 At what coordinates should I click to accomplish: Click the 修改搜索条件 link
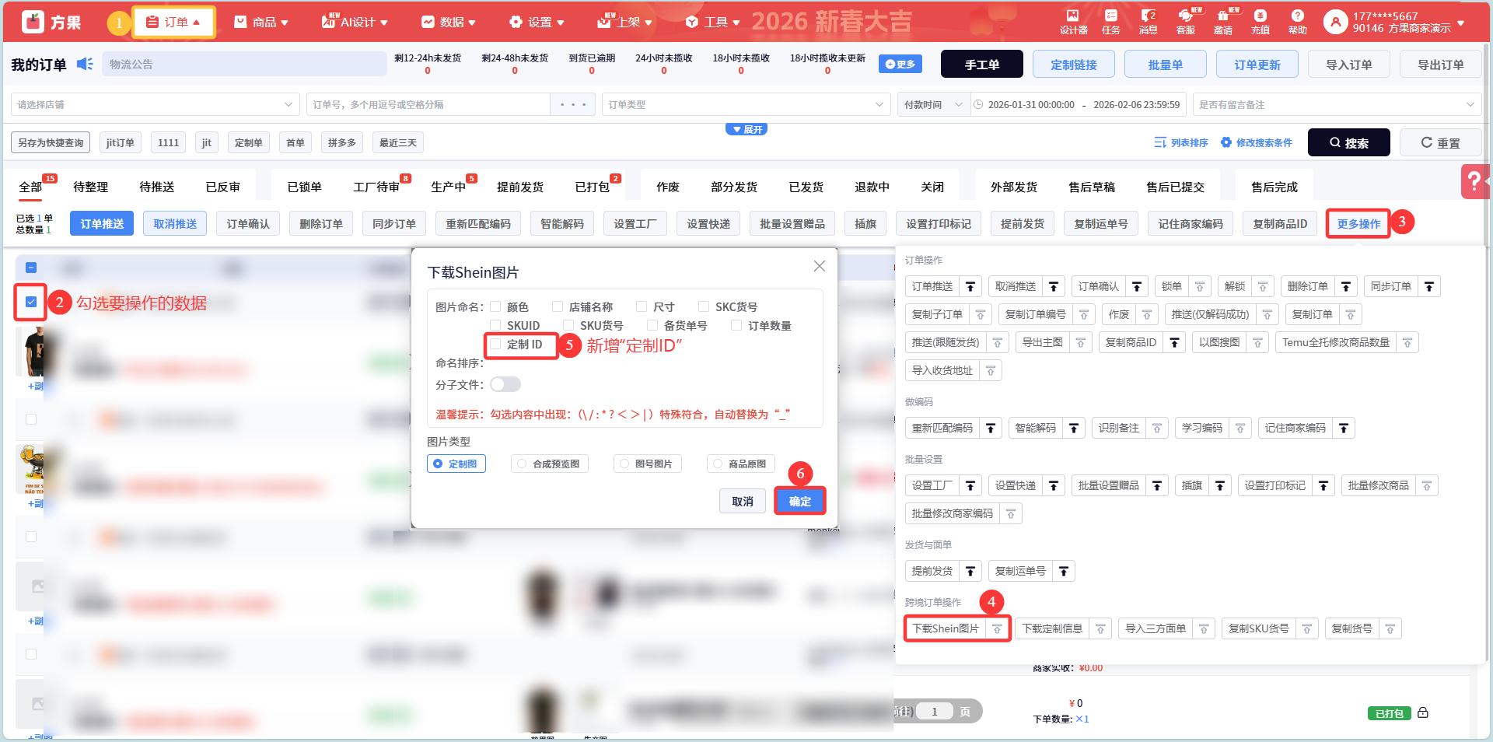click(1256, 142)
